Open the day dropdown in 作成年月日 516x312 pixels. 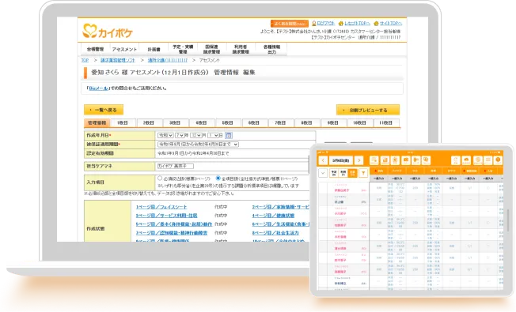coord(213,135)
